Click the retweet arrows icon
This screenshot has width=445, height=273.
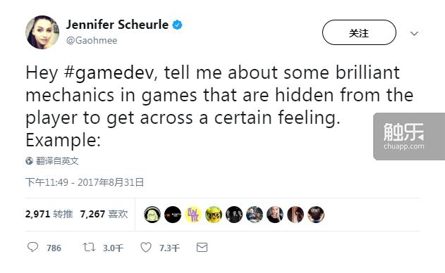pos(89,247)
